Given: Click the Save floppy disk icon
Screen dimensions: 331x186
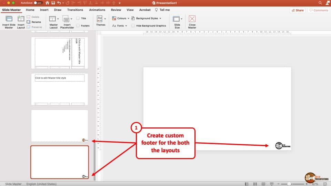Looking at the screenshot, I should pos(53,3).
